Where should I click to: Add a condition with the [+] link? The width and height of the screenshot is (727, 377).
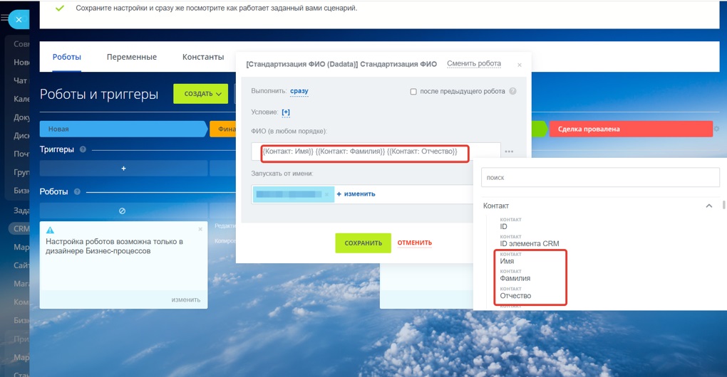coord(286,112)
